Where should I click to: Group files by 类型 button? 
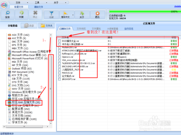click(29, 26)
